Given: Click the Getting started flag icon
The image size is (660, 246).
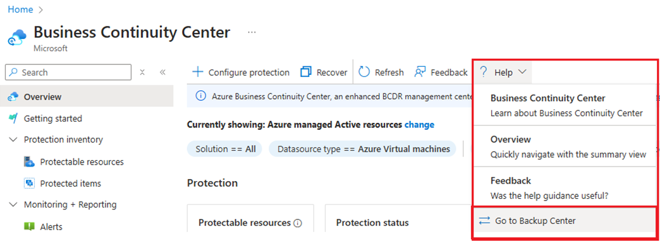Looking at the screenshot, I should [13, 119].
